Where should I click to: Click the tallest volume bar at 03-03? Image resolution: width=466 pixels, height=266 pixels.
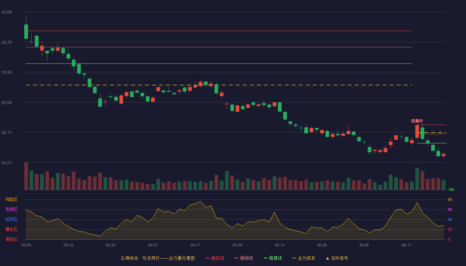point(26,176)
